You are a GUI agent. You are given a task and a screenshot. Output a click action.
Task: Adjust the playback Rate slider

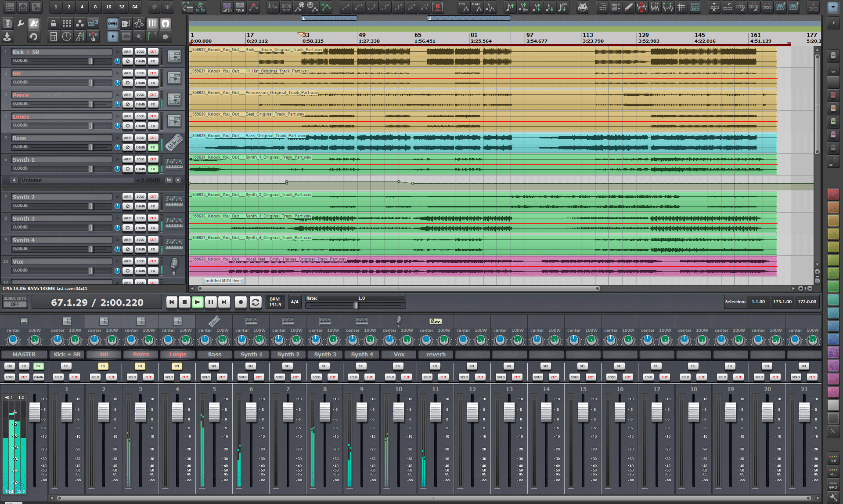356,305
